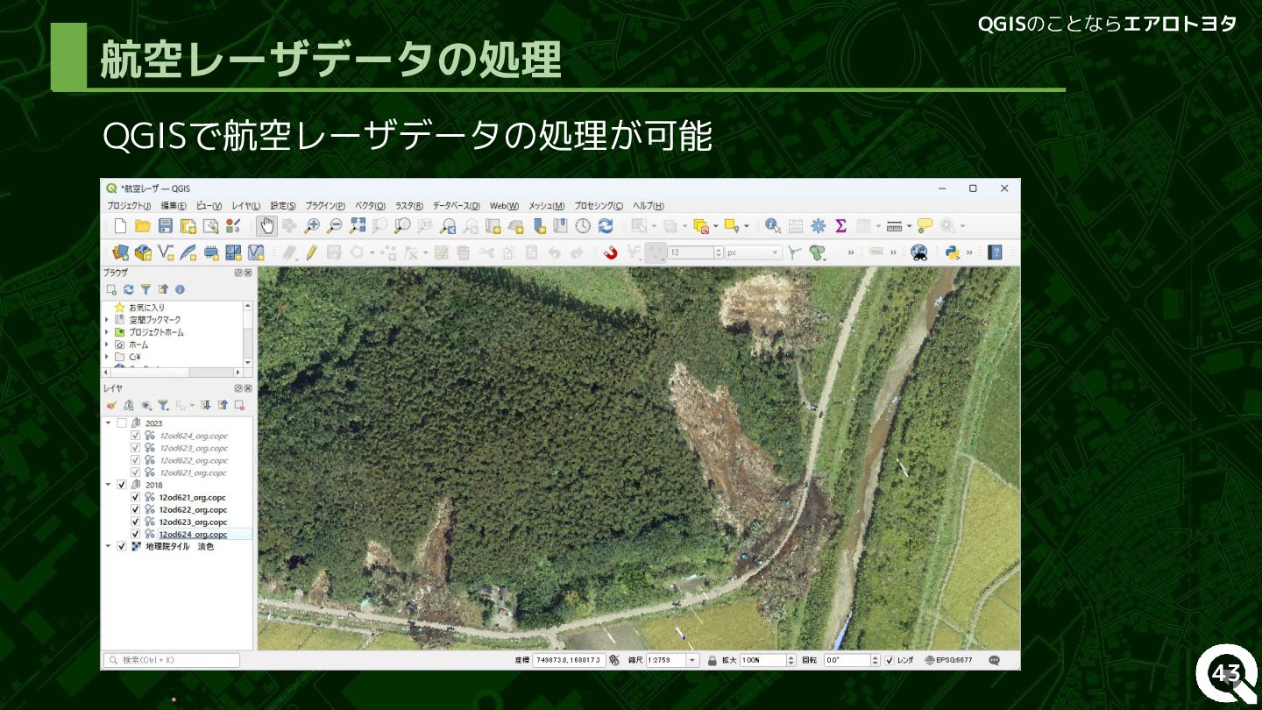Create a new project with the blank page icon
Viewport: 1262px width, 710px height.
tap(121, 226)
